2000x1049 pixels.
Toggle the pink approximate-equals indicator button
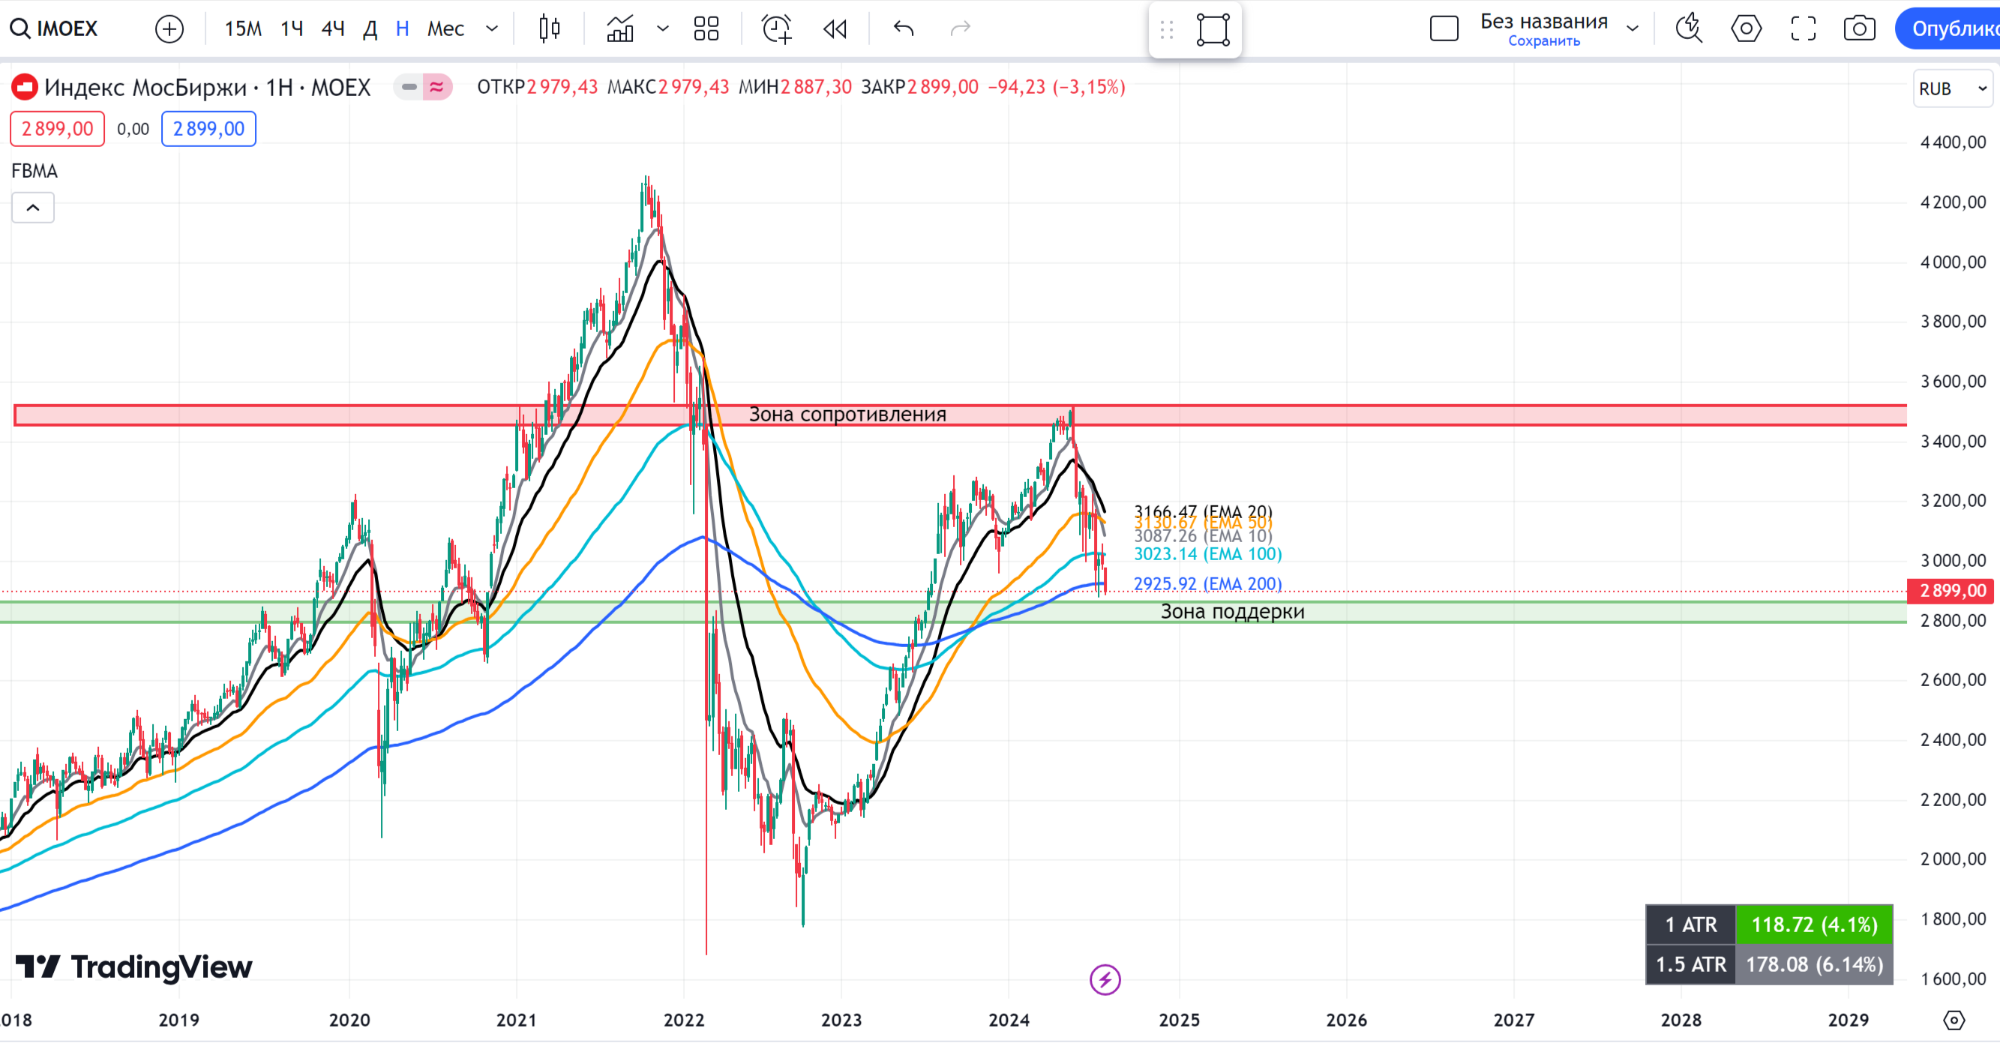click(437, 87)
